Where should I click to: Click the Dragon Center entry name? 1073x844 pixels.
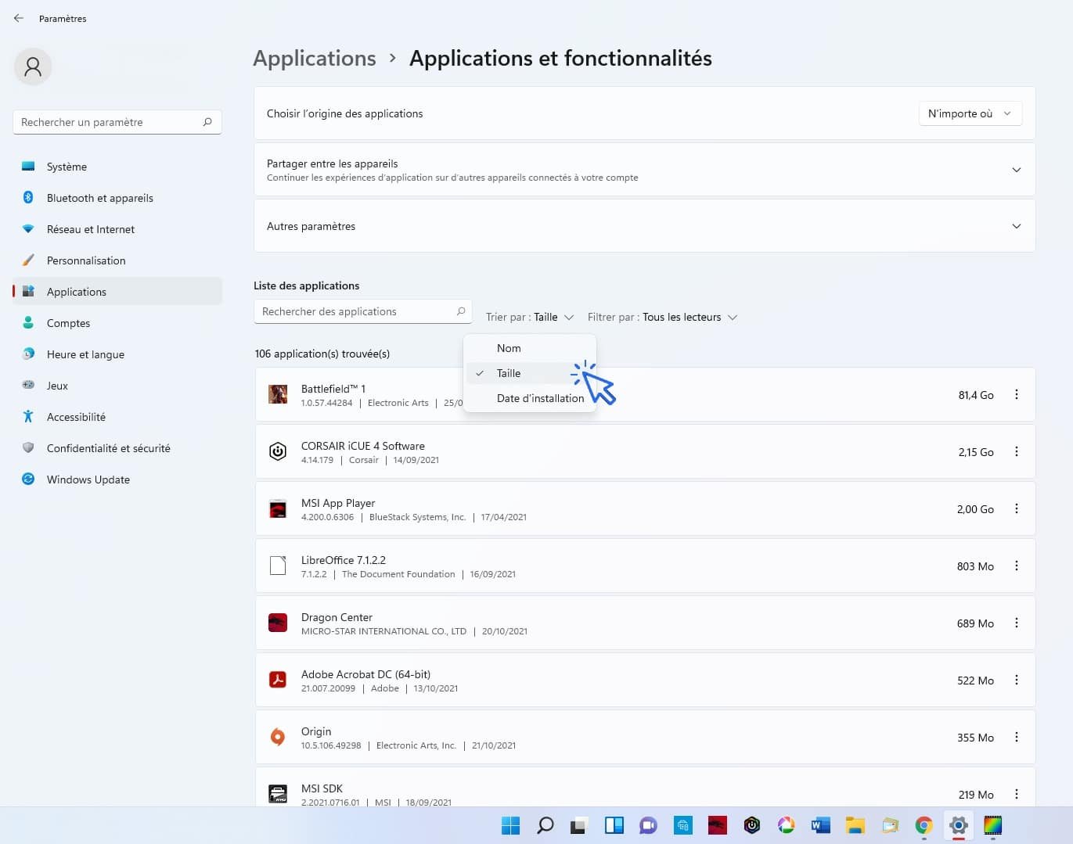pyautogui.click(x=337, y=617)
